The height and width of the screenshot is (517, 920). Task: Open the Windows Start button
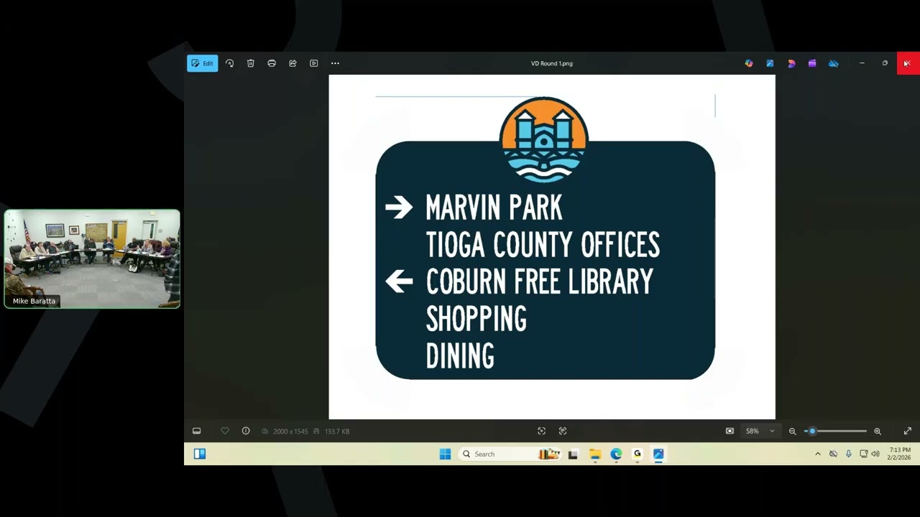[445, 454]
